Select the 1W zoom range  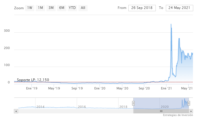point(29,8)
